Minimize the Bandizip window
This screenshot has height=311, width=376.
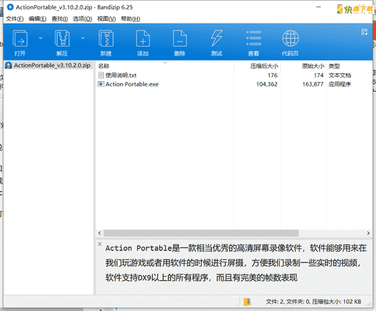318,7
